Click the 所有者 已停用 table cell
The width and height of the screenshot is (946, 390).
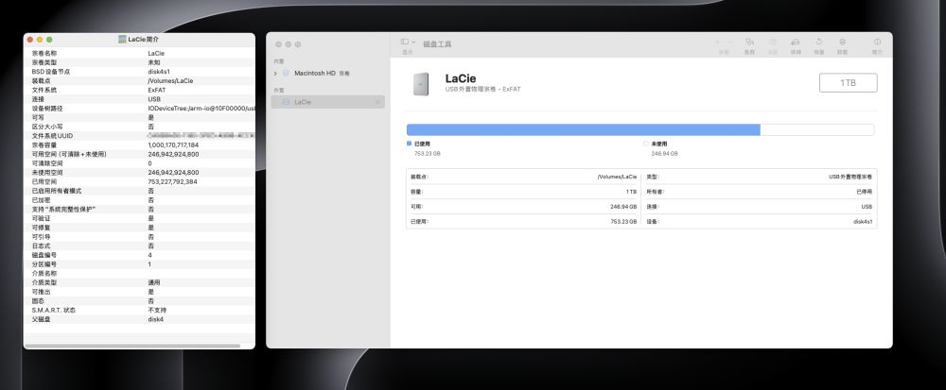[x=759, y=192]
